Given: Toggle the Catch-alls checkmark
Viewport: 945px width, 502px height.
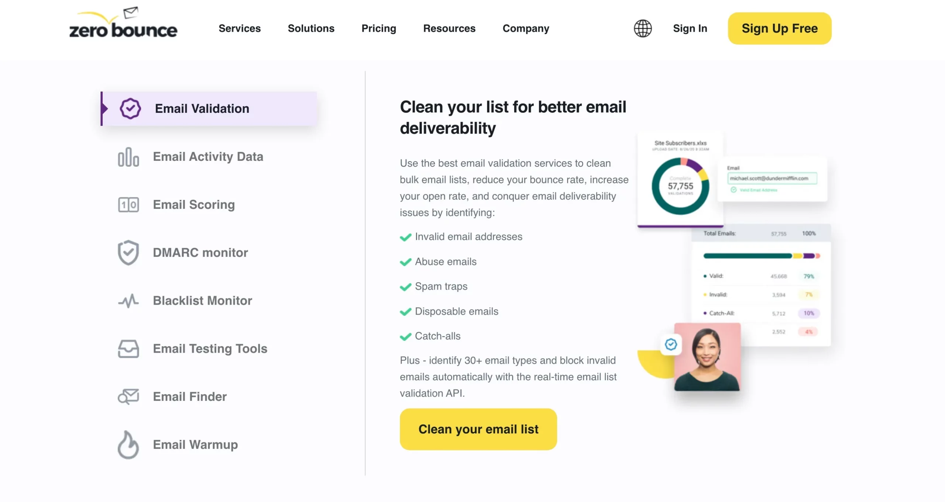Looking at the screenshot, I should [405, 336].
